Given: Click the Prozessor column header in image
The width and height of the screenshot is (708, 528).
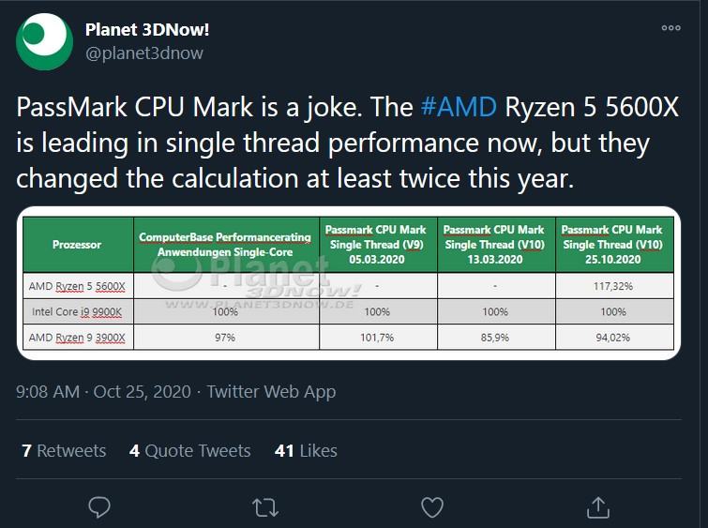Looking at the screenshot, I should tap(78, 245).
